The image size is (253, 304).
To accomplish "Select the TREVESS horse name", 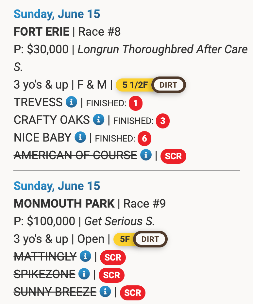I will click(x=38, y=102).
